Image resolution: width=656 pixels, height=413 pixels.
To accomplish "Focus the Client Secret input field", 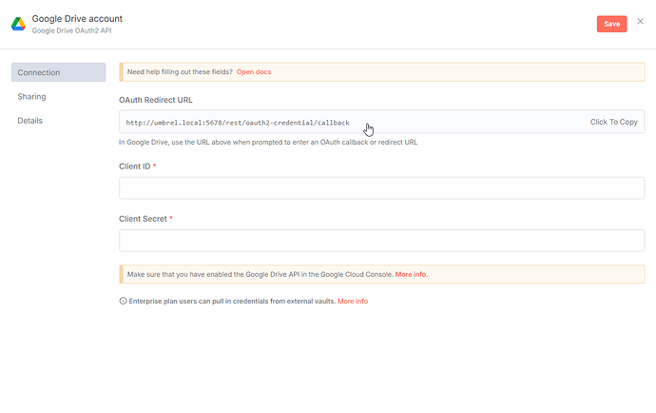I will (381, 240).
